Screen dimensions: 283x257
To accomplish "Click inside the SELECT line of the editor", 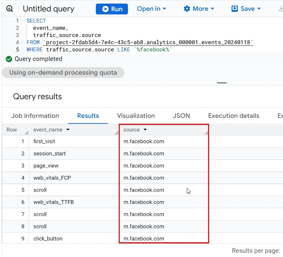I will [x=36, y=21].
